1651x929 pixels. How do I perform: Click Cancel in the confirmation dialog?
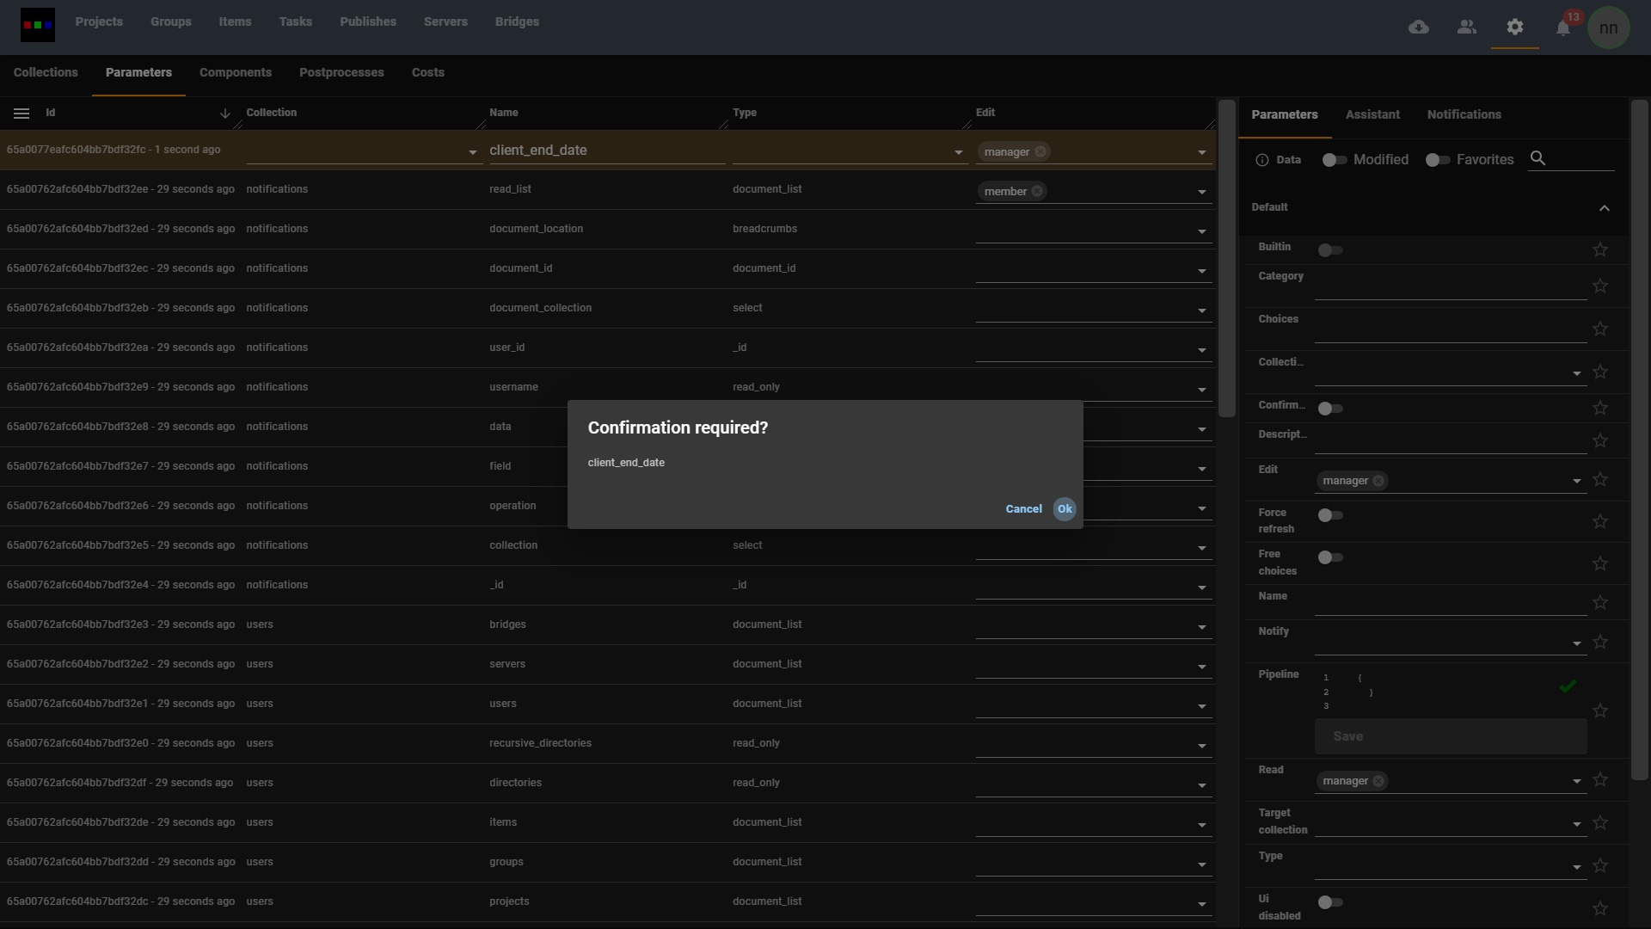pos(1023,508)
